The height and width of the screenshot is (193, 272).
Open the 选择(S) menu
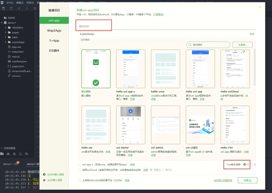30,3
